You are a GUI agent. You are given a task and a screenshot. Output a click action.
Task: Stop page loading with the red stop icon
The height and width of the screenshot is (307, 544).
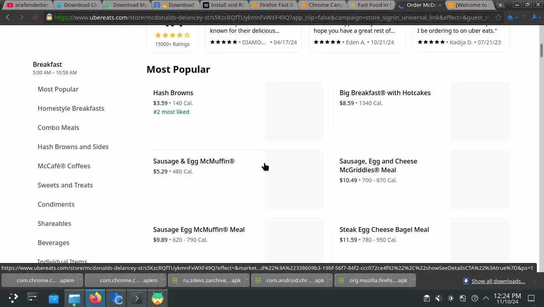tap(35, 17)
